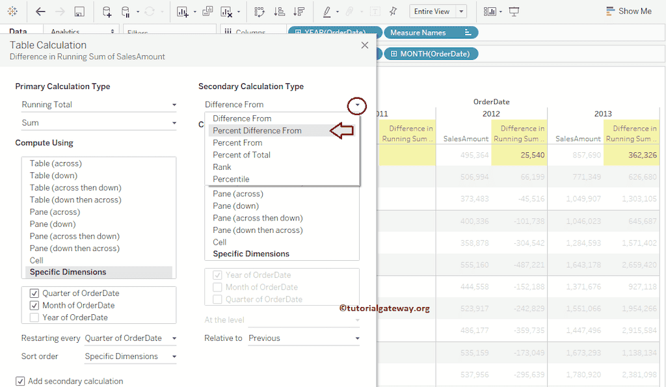Click the Redo forward arrow
The height and width of the screenshot is (387, 666).
(x=60, y=12)
